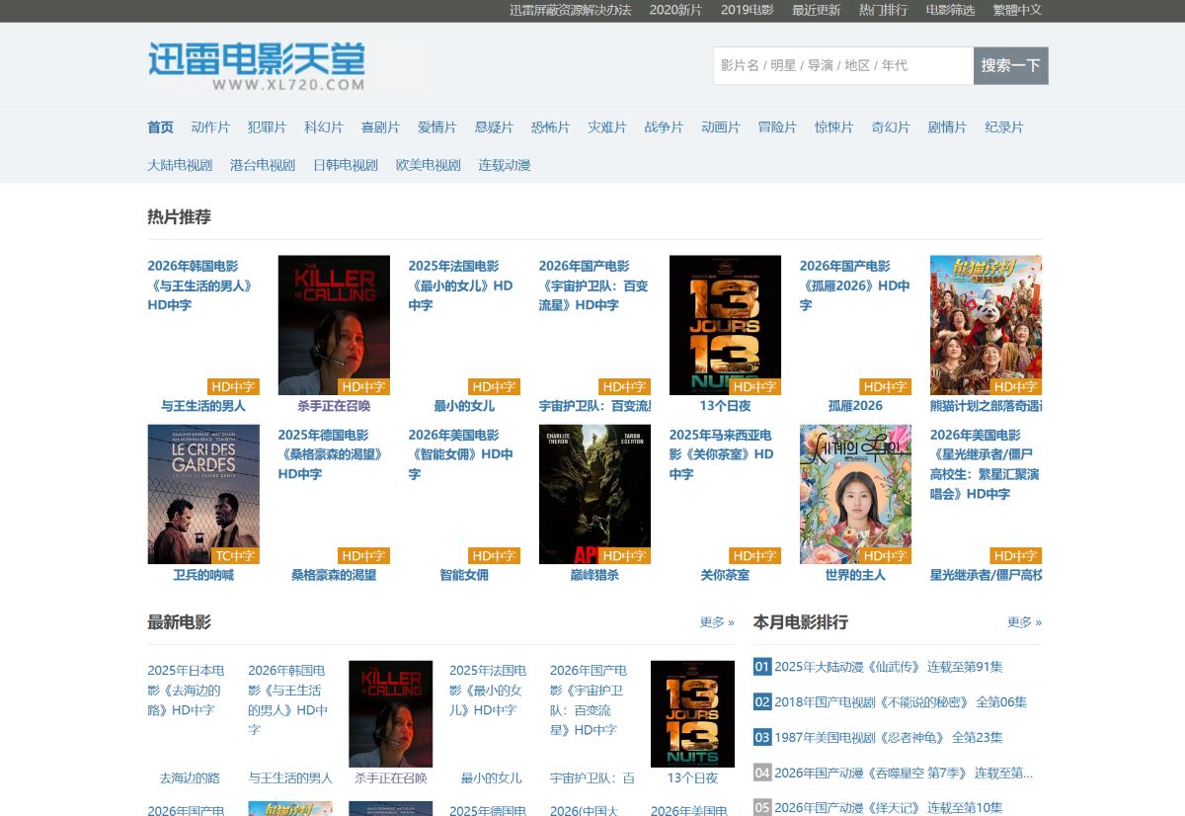Go to 日韩电视剧 category
Image resolution: width=1185 pixels, height=816 pixels.
tap(346, 165)
